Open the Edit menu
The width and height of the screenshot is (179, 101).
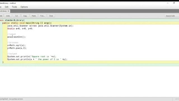[x=7, y=7]
